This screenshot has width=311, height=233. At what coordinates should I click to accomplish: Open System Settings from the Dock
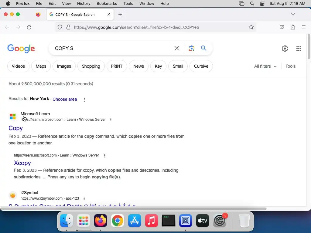pyautogui.click(x=220, y=221)
